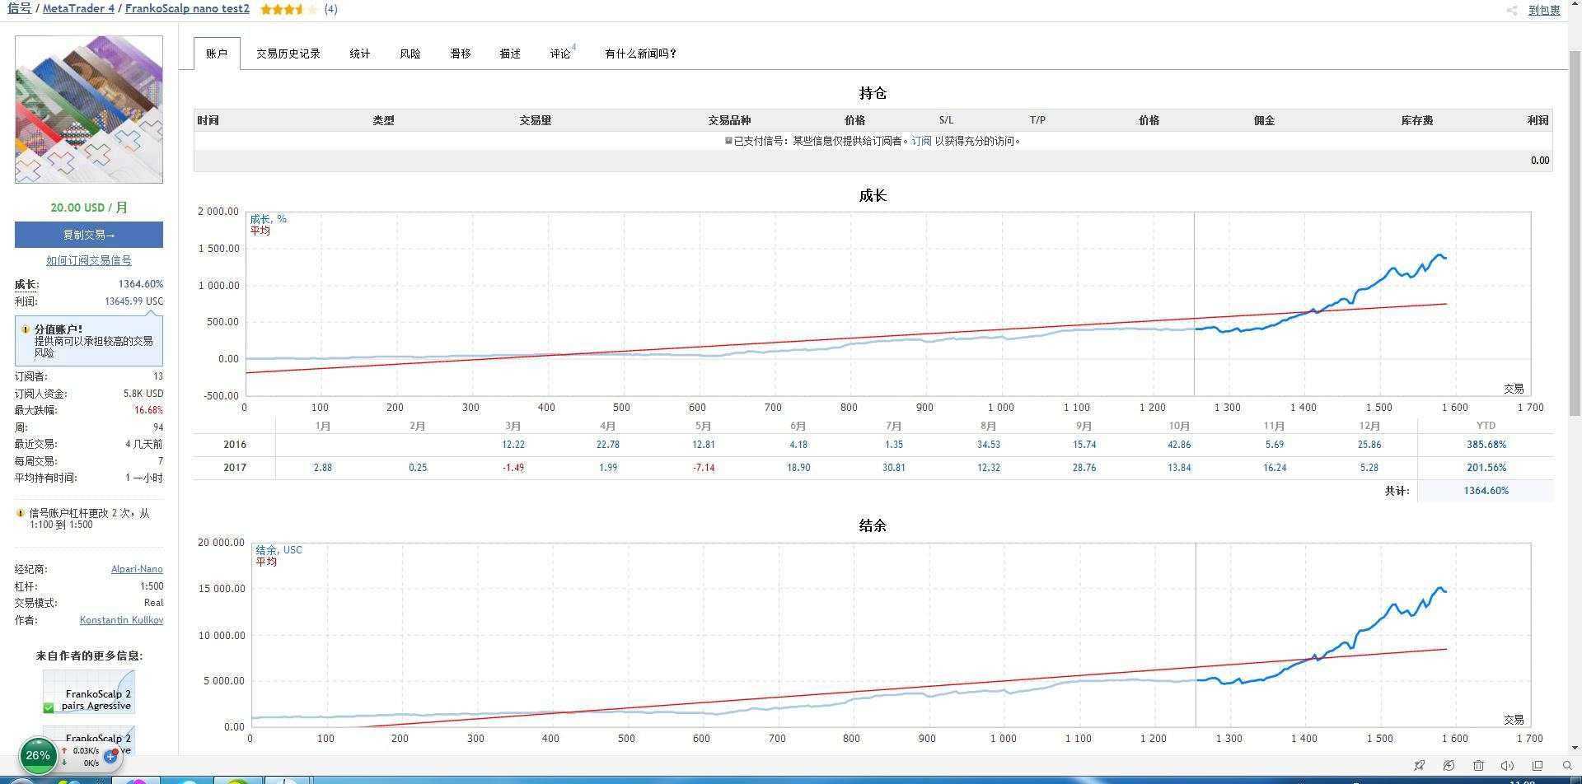Click the 交易量 column header
1582x784 pixels.
[536, 120]
